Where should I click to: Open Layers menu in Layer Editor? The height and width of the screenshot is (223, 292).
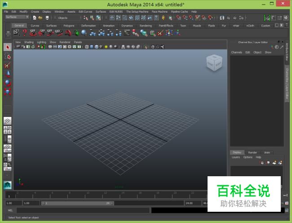[235, 157]
